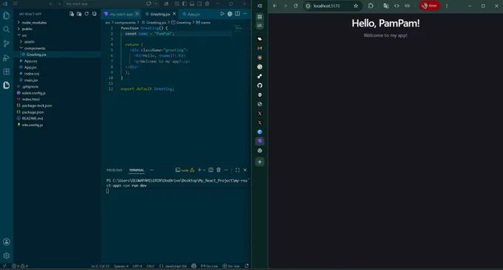This screenshot has height=270, width=503.
Task: Close the terminal panel
Action: pos(245,170)
